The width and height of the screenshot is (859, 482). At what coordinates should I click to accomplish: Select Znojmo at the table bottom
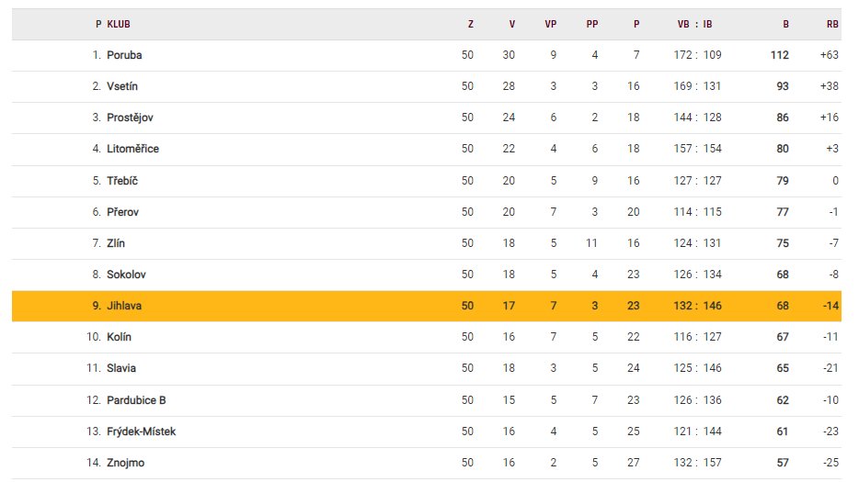tap(125, 463)
